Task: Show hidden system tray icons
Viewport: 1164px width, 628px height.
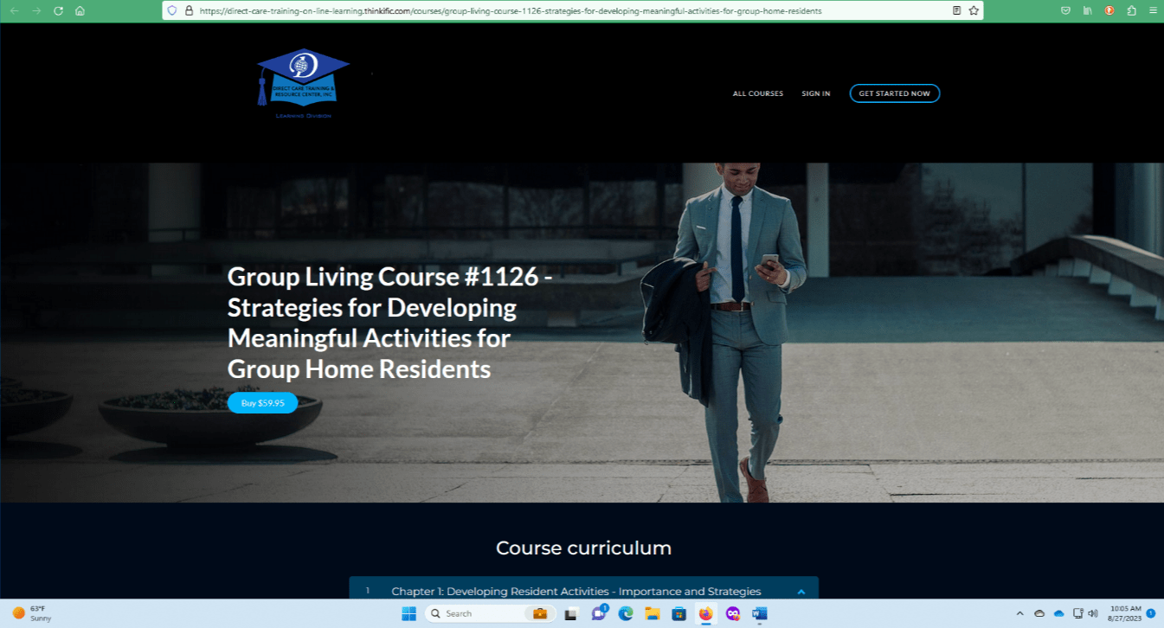Action: (x=1019, y=613)
